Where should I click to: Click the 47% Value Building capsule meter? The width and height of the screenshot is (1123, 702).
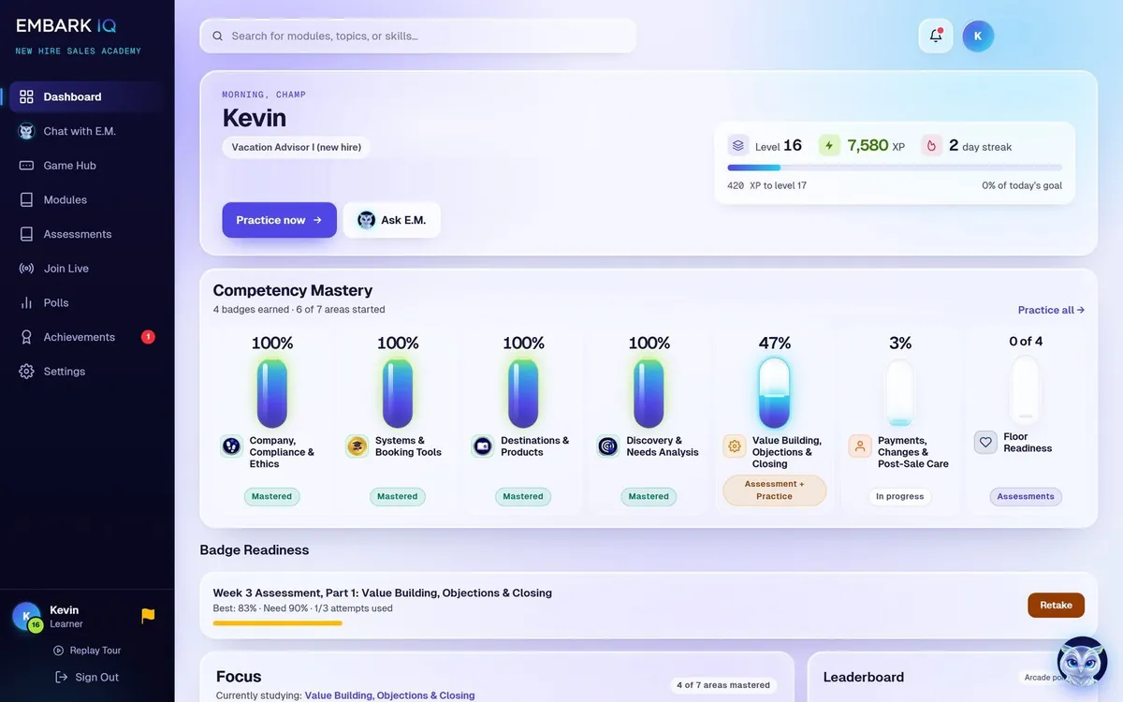(x=775, y=392)
